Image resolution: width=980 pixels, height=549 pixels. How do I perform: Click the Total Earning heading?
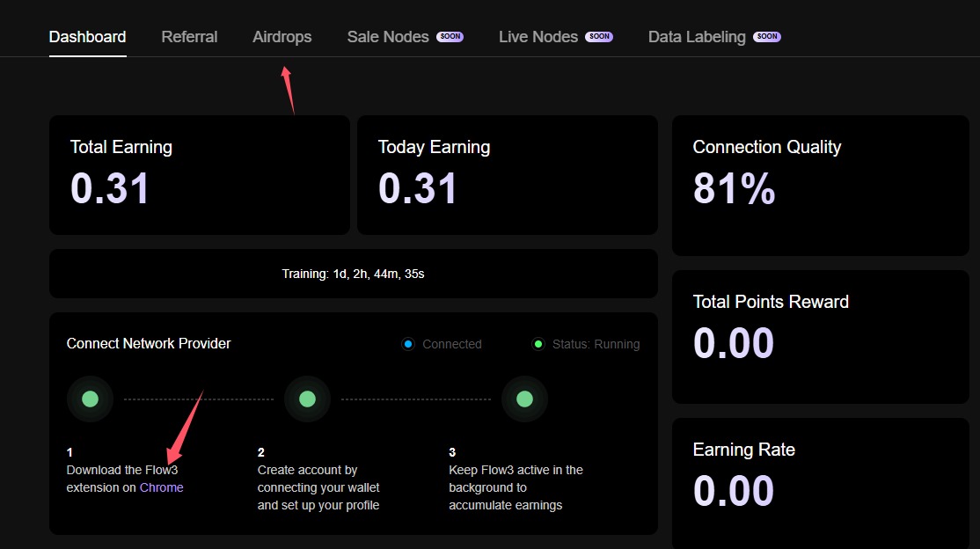click(121, 147)
